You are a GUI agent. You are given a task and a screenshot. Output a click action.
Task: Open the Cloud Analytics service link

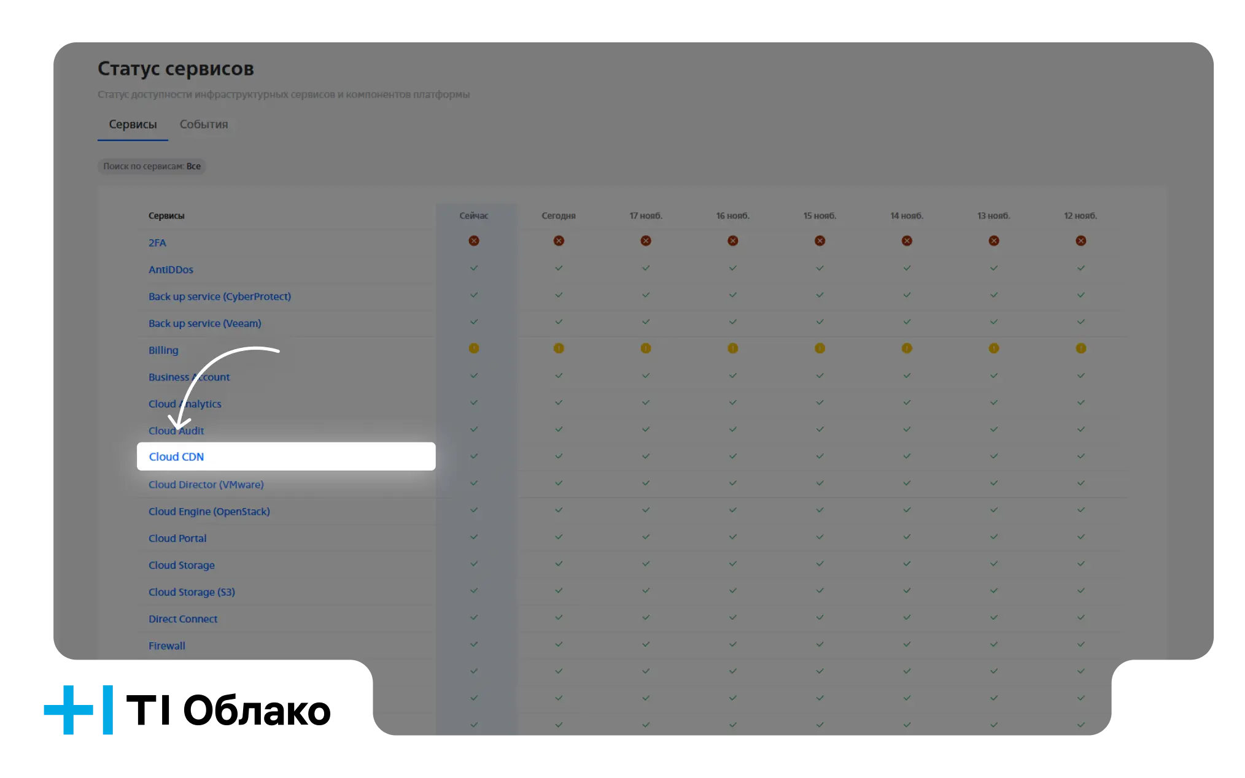coord(185,404)
